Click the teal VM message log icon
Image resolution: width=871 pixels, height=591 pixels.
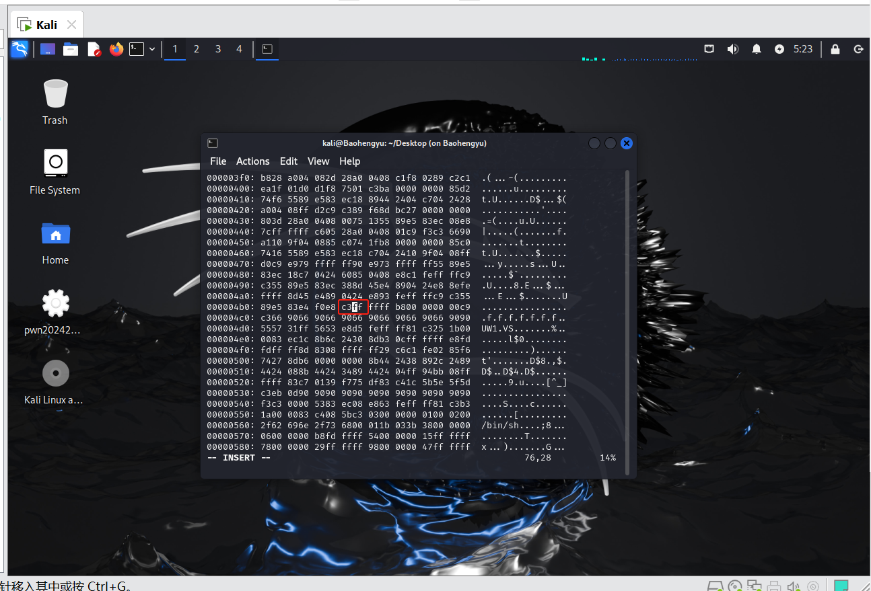[x=841, y=586]
